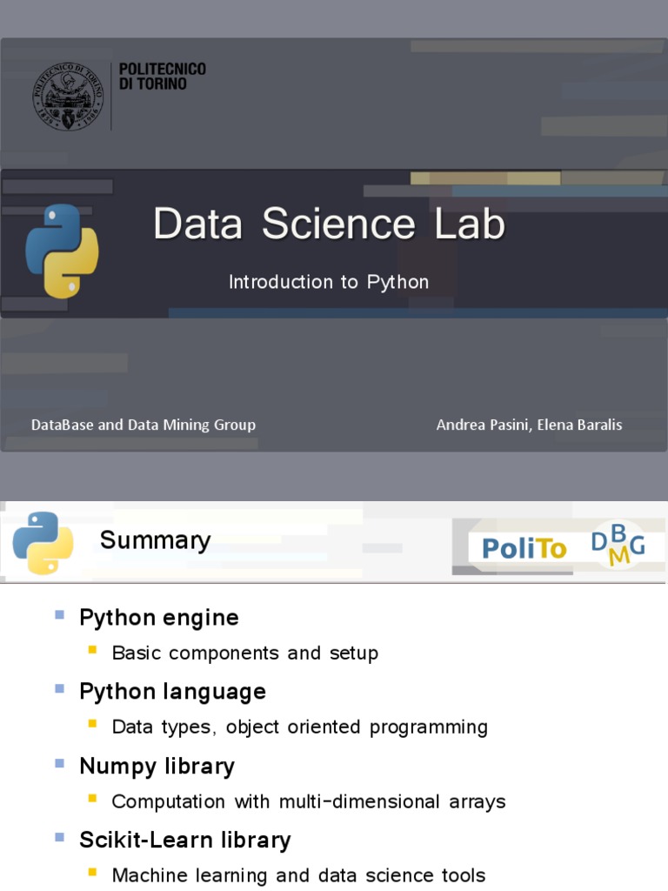Click the PoliTo logo

[x=524, y=548]
